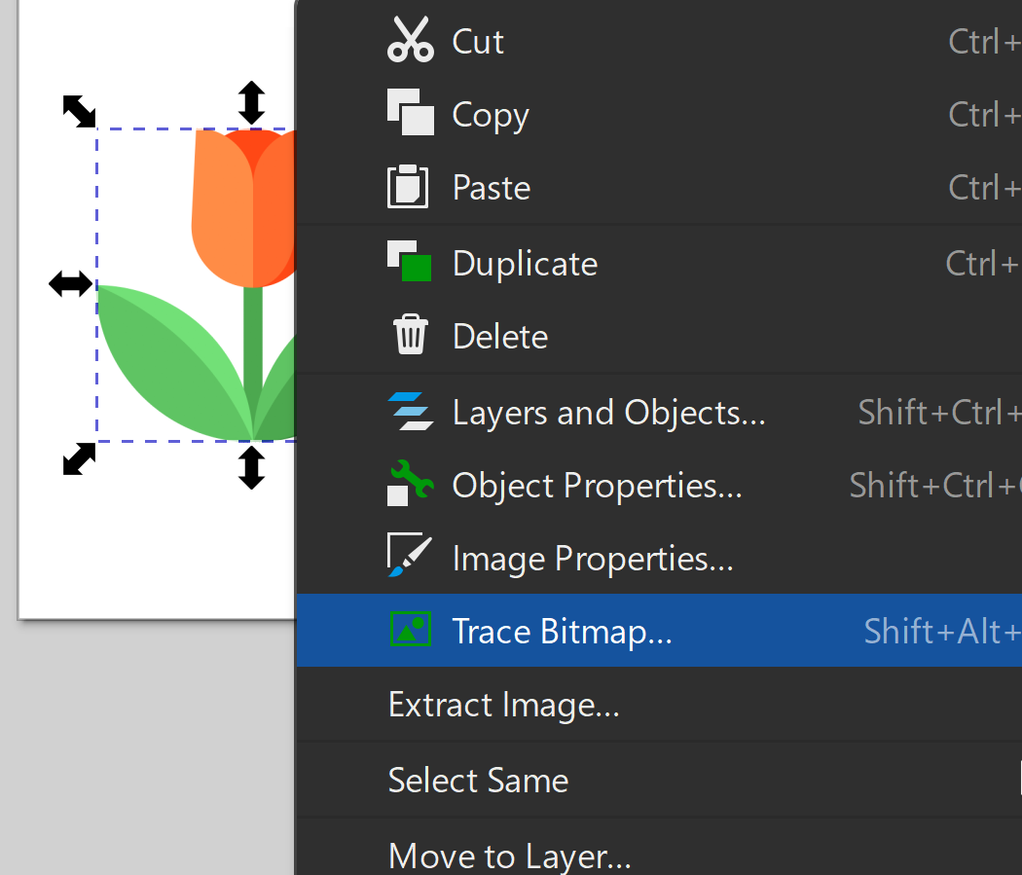Click the Delete trash can icon
Viewport: 1022px width, 875px height.
pyautogui.click(x=410, y=336)
